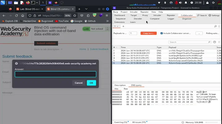Switch to Organizer tab

(187, 19)
